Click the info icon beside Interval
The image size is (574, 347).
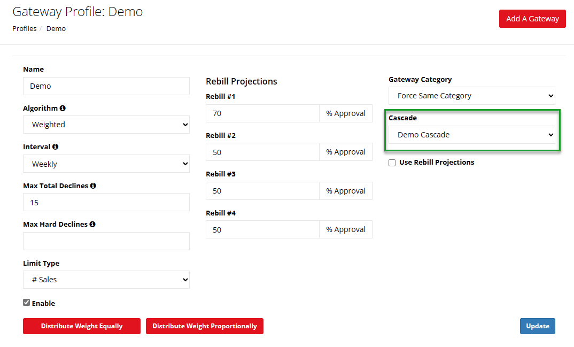point(55,146)
